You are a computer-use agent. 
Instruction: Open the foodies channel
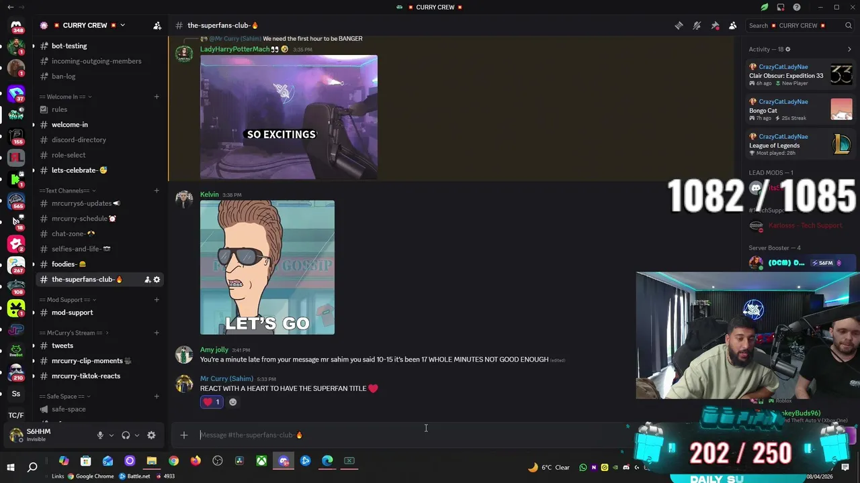pyautogui.click(x=99, y=264)
